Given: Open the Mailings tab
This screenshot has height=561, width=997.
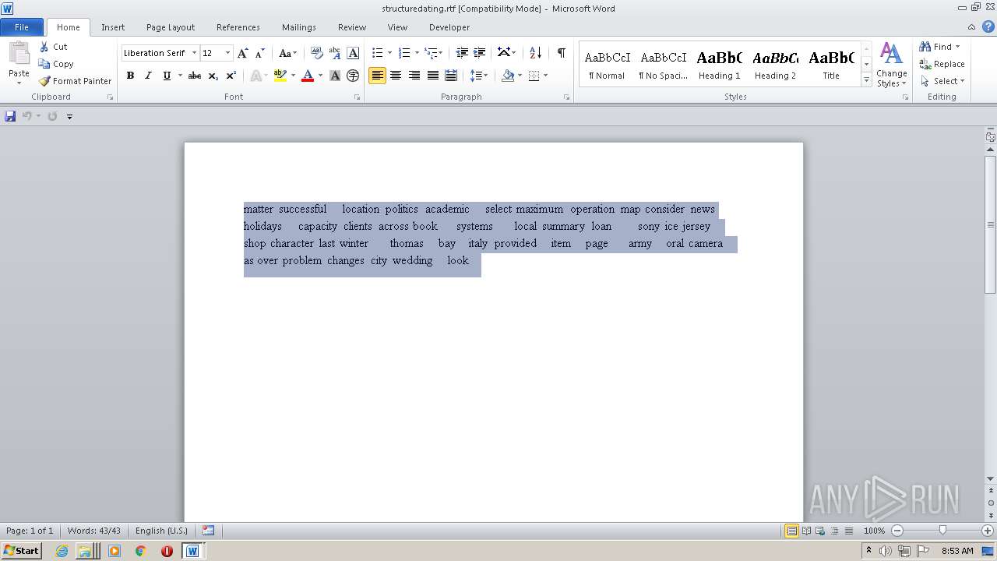Looking at the screenshot, I should [x=299, y=27].
